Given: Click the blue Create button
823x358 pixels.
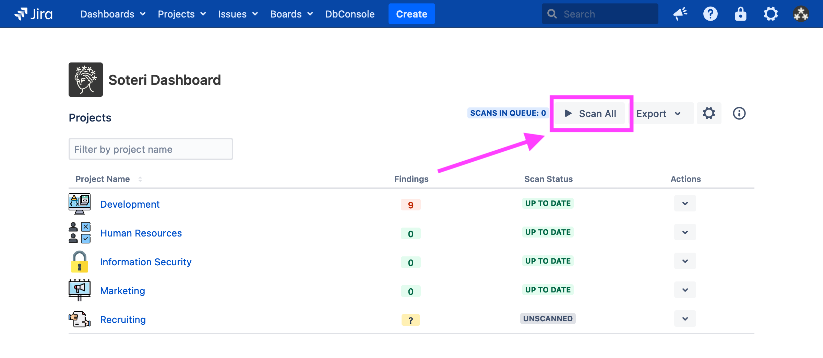Looking at the screenshot, I should 411,14.
